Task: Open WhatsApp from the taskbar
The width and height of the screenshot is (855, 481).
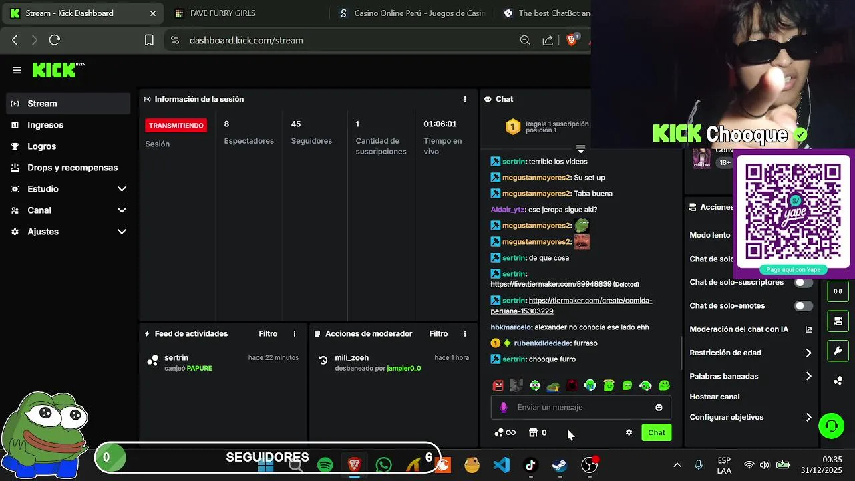Action: [384, 465]
